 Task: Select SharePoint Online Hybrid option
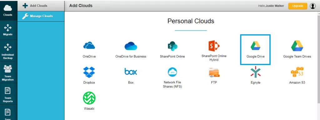[214, 46]
